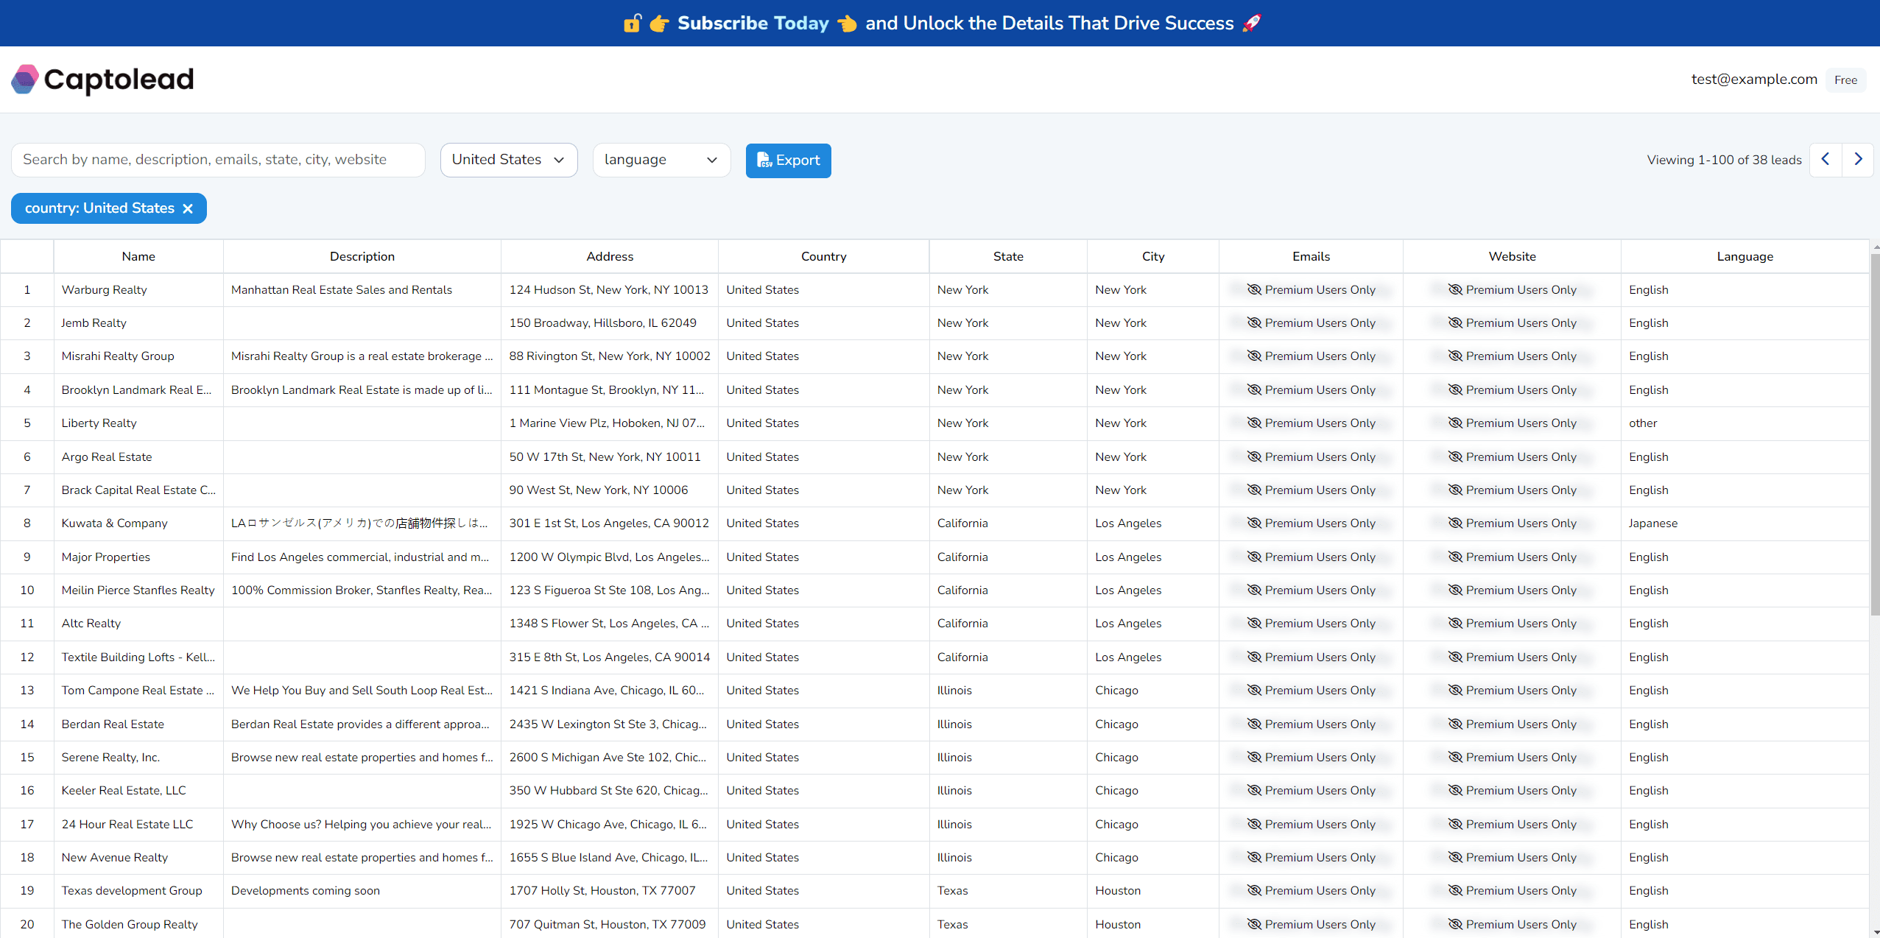Screen dimensions: 1880x938
Task: Click the hidden-eye icon in Liberty Realty emails
Action: tap(1254, 423)
